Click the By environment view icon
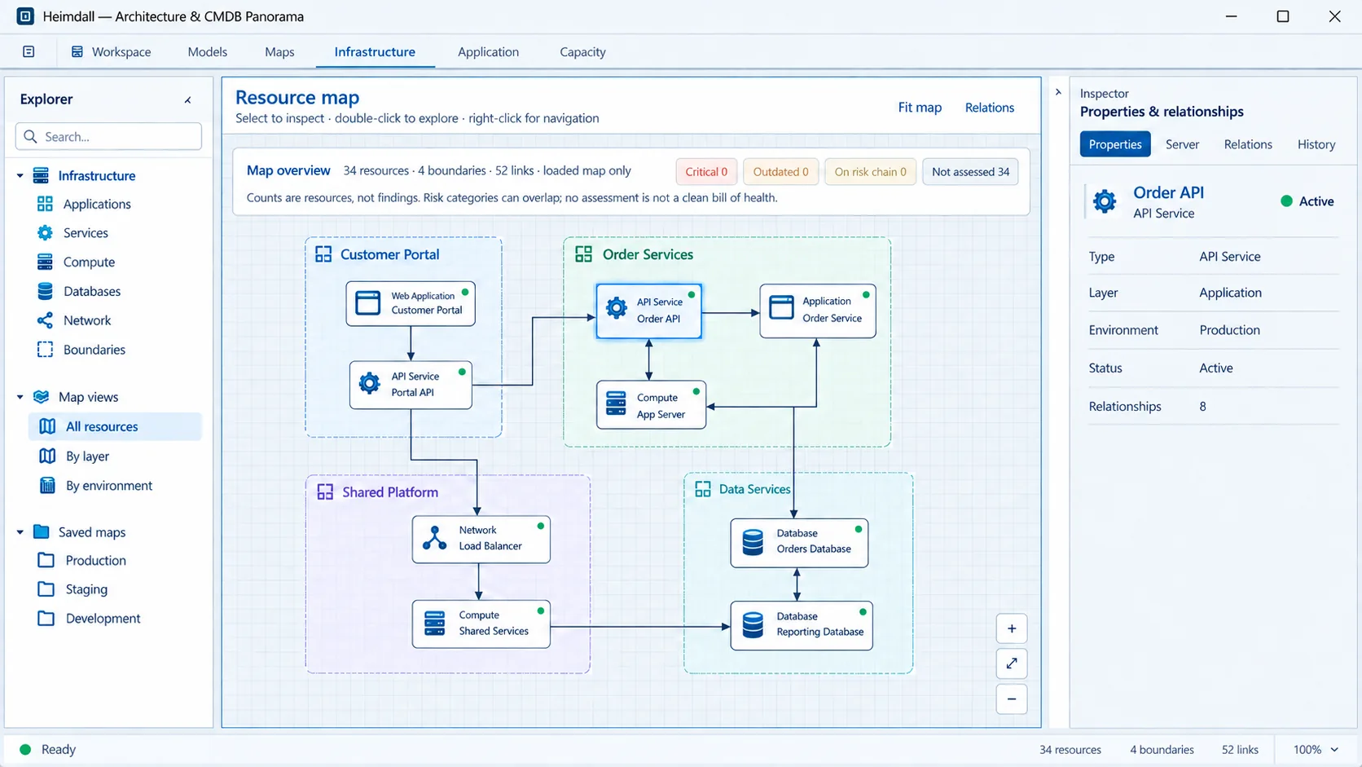 pyautogui.click(x=47, y=485)
